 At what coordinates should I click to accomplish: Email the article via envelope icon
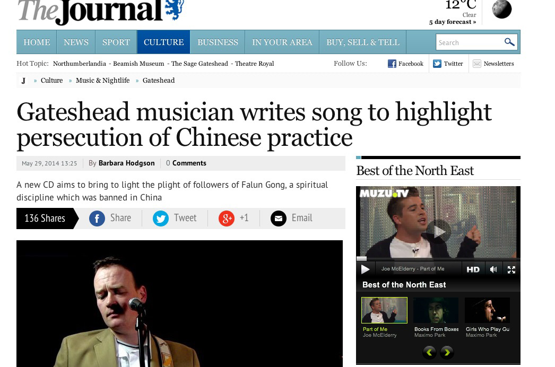click(279, 219)
